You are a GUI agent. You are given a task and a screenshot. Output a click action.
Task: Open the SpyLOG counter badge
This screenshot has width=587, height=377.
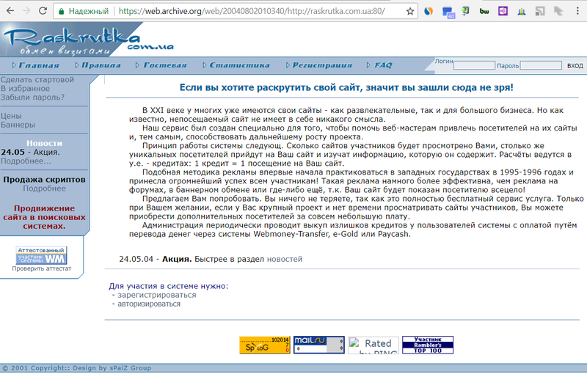click(x=265, y=345)
